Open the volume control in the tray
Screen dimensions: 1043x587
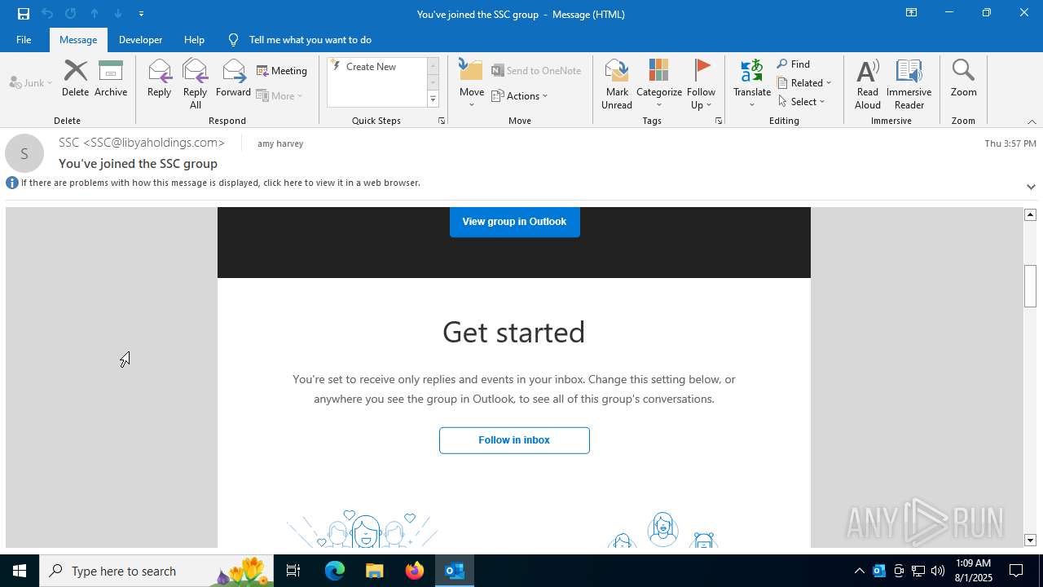pyautogui.click(x=938, y=571)
